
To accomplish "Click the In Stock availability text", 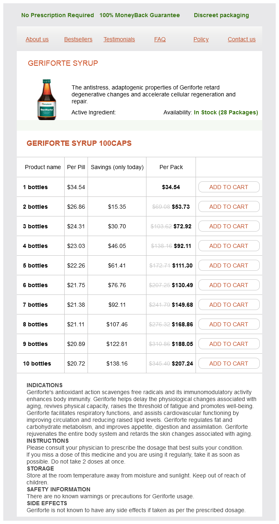I will point(226,112).
